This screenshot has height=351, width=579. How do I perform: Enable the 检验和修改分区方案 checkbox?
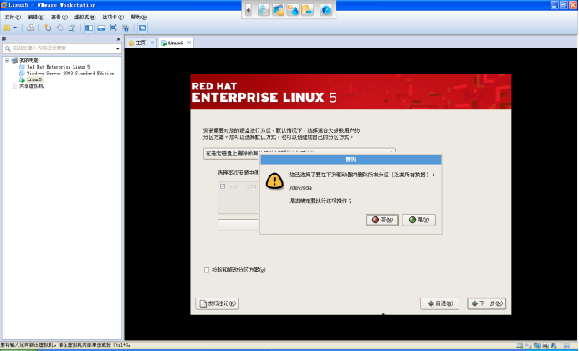tap(207, 270)
